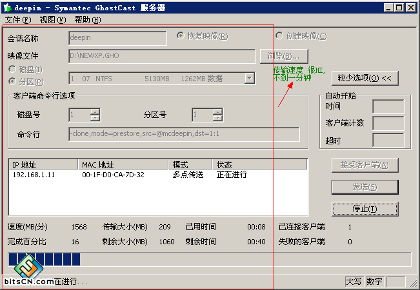Click the 正在进行 status cell
The height and width of the screenshot is (290, 420).
pyautogui.click(x=232, y=175)
